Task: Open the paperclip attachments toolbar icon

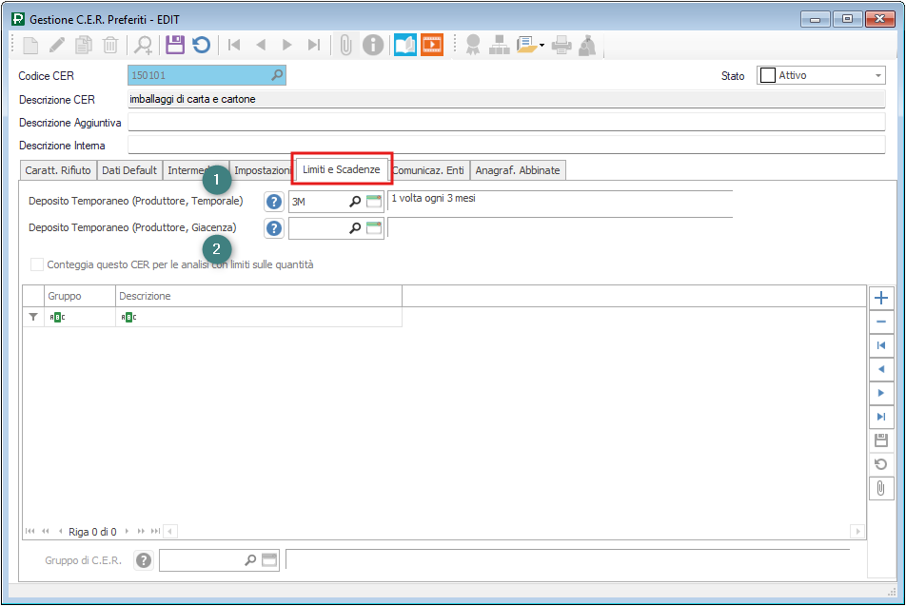Action: click(346, 45)
